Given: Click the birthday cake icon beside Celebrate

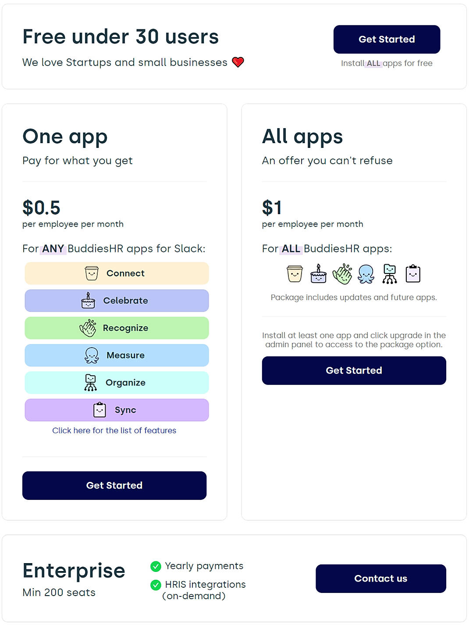Looking at the screenshot, I should (88, 301).
